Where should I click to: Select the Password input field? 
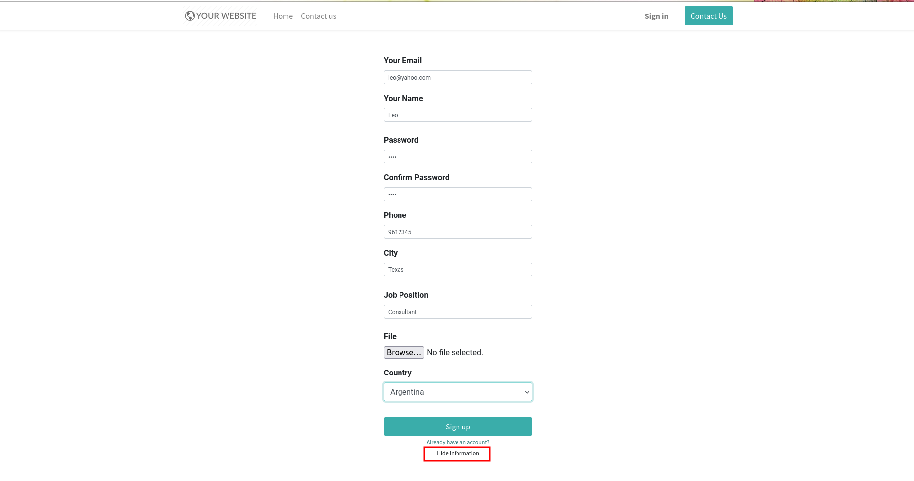[x=457, y=157]
